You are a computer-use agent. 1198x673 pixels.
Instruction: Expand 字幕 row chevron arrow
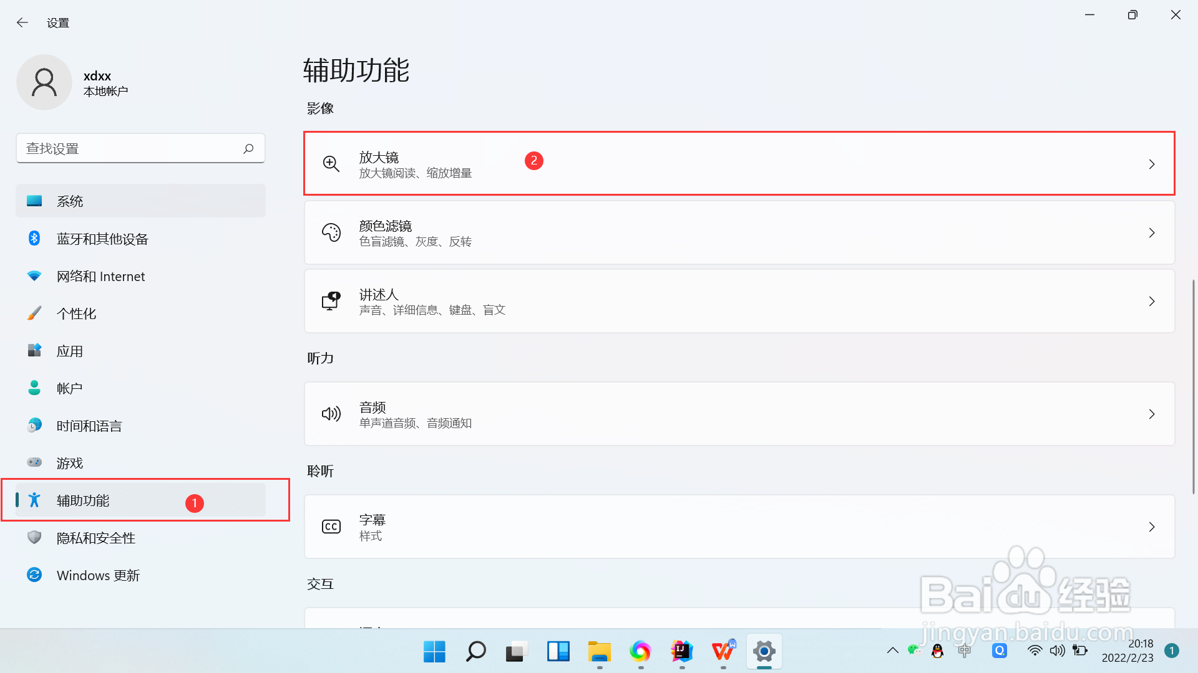point(1152,527)
